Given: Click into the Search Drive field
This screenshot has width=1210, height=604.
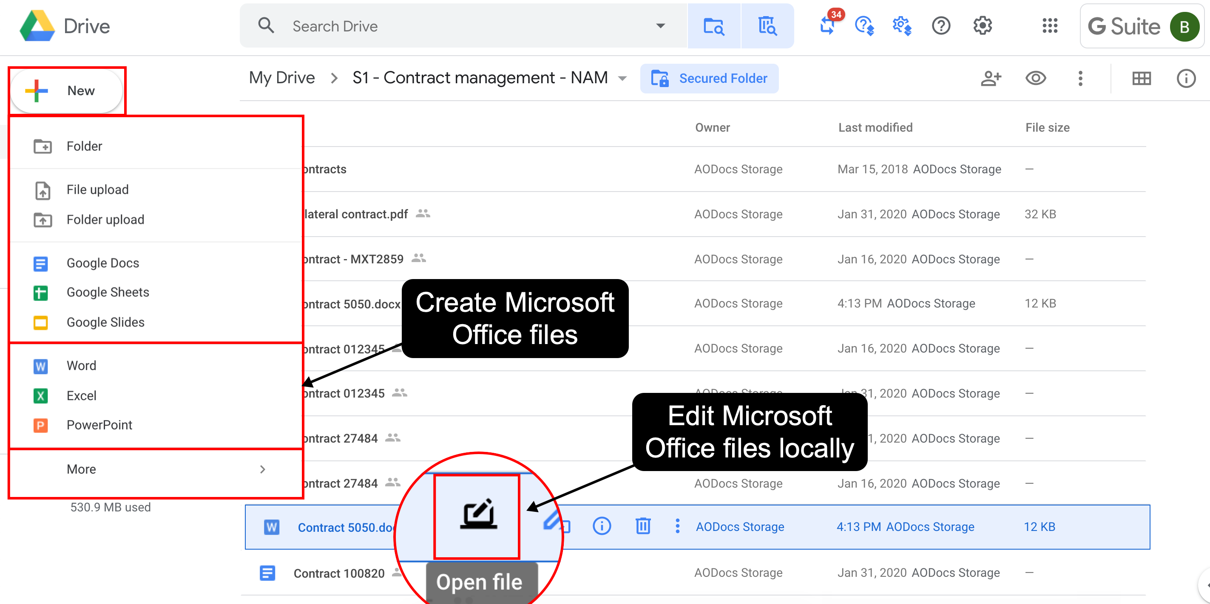Looking at the screenshot, I should [x=463, y=26].
